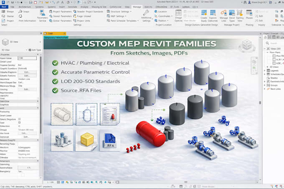284x189 pixels.
Task: Open the 3D View type selector dropdown
Action: click(40, 42)
